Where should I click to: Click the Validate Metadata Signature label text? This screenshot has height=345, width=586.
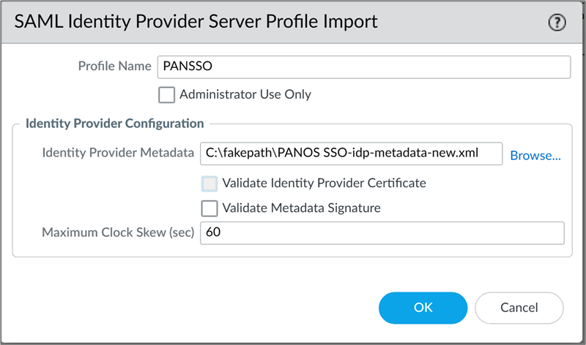(302, 208)
